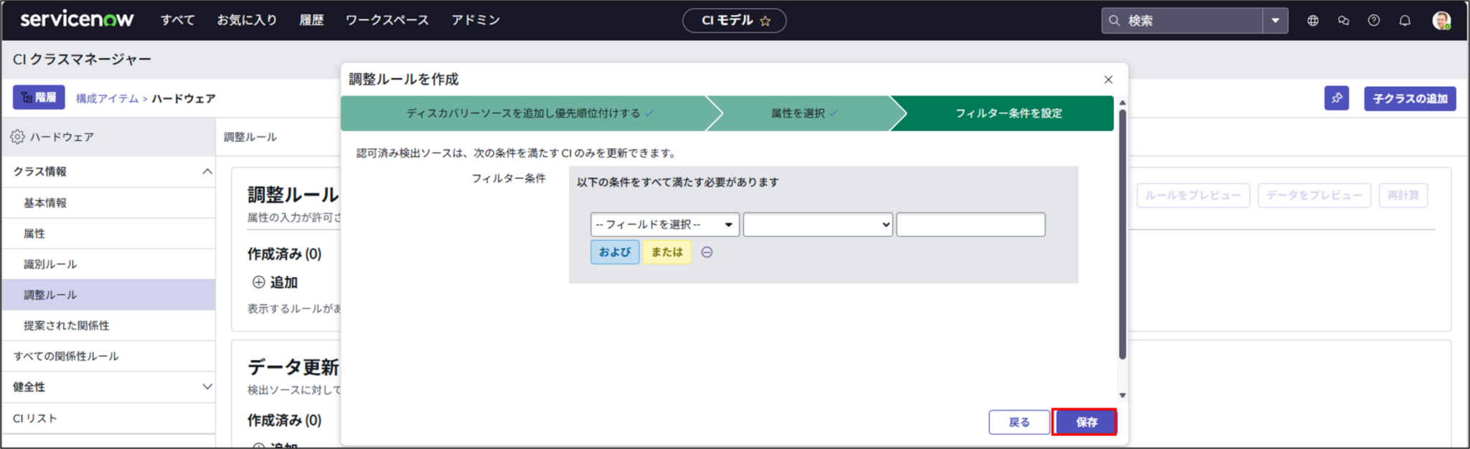Open the フィールドを選択 dropdown
The width and height of the screenshot is (1470, 449).
pos(665,225)
